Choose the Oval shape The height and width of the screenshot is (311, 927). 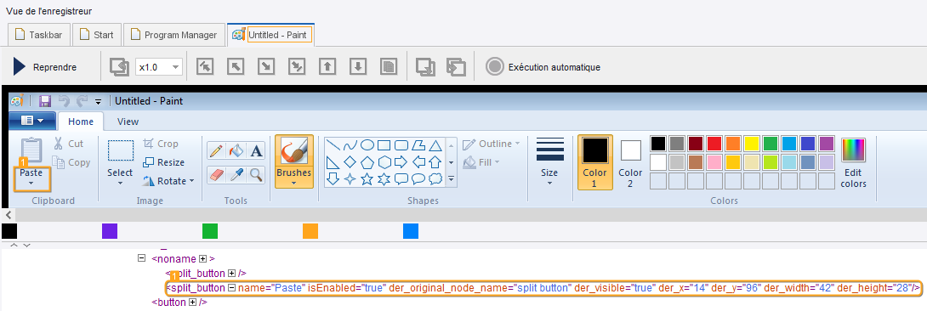click(367, 144)
